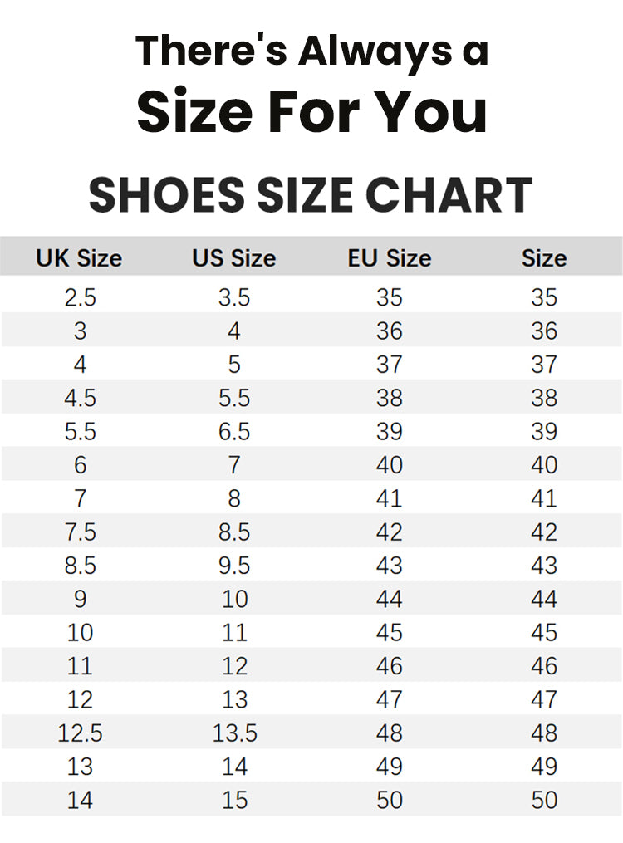Screen dimensions: 623x843
Task: Click 47 in the rightmost Size column
Action: pyautogui.click(x=544, y=699)
